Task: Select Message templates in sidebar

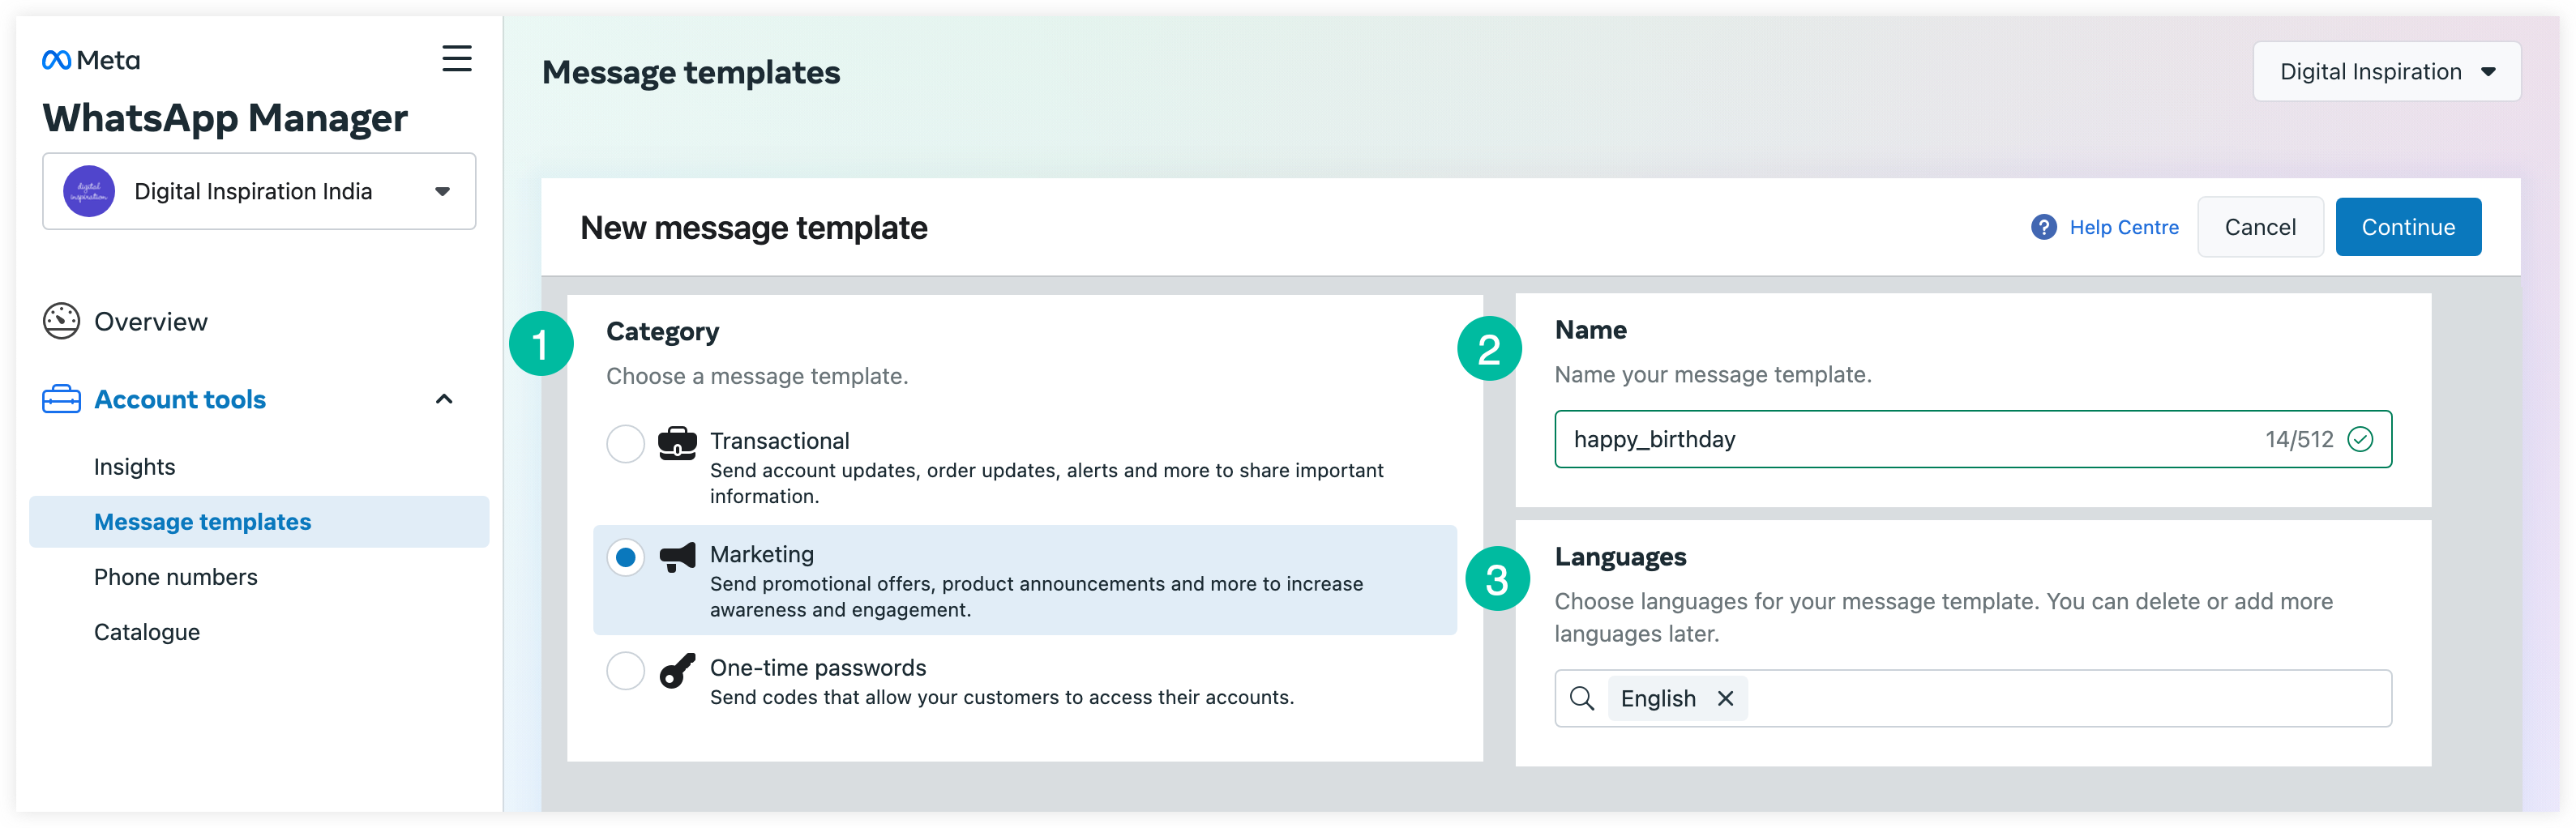Action: click(x=259, y=522)
